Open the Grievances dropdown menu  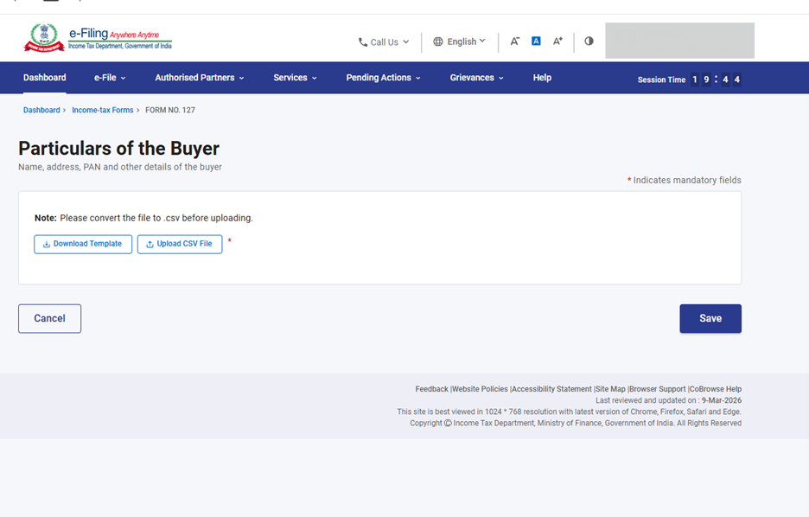tap(473, 77)
